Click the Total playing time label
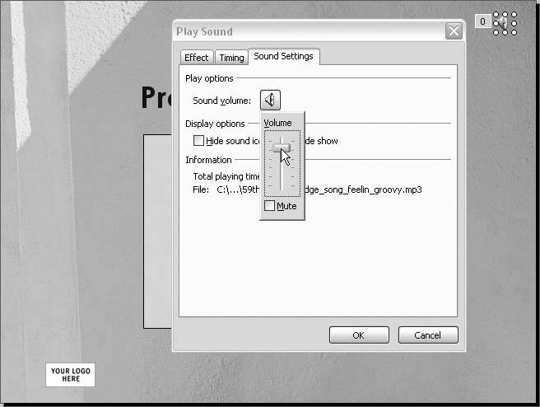The height and width of the screenshot is (407, 540). click(x=226, y=175)
